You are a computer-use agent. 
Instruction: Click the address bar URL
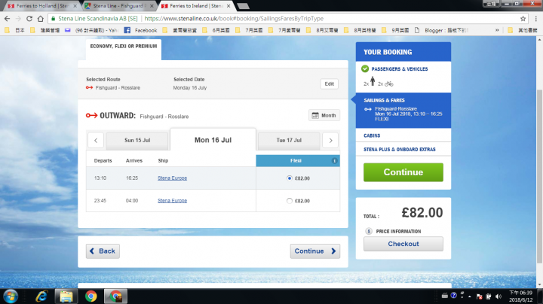point(234,19)
